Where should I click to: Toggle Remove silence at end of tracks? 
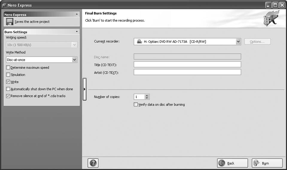pos(8,96)
